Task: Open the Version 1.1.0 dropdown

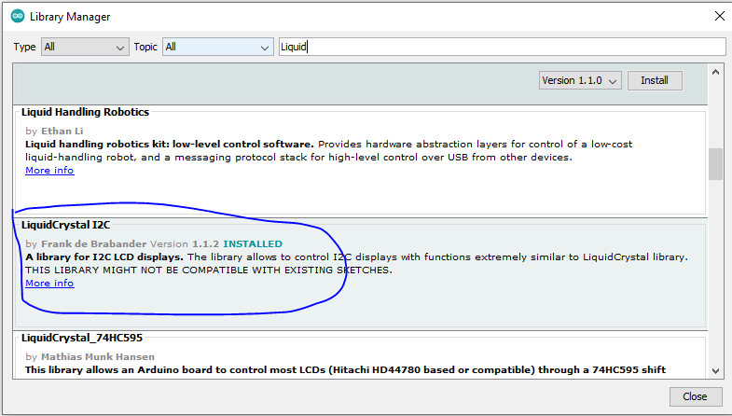Action: [x=580, y=80]
